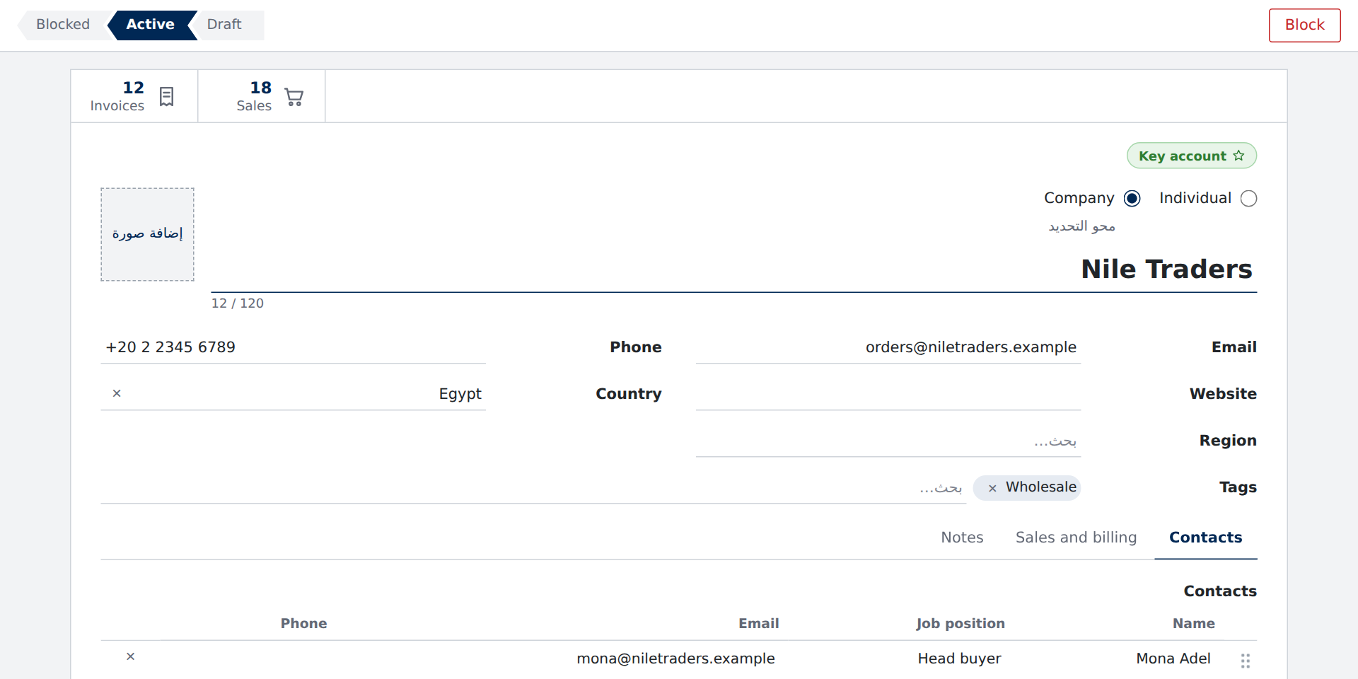
Task: Open the 12 Invoices stat button
Action: (x=134, y=96)
